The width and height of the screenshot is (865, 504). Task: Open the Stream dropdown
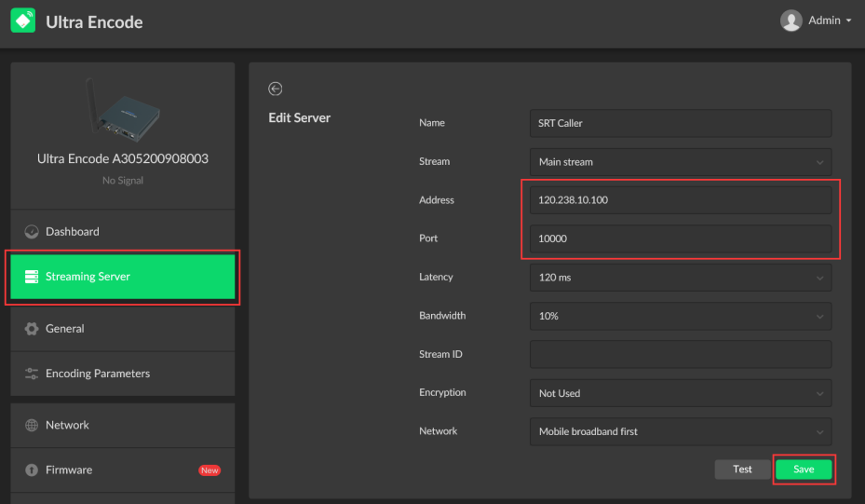[680, 162]
